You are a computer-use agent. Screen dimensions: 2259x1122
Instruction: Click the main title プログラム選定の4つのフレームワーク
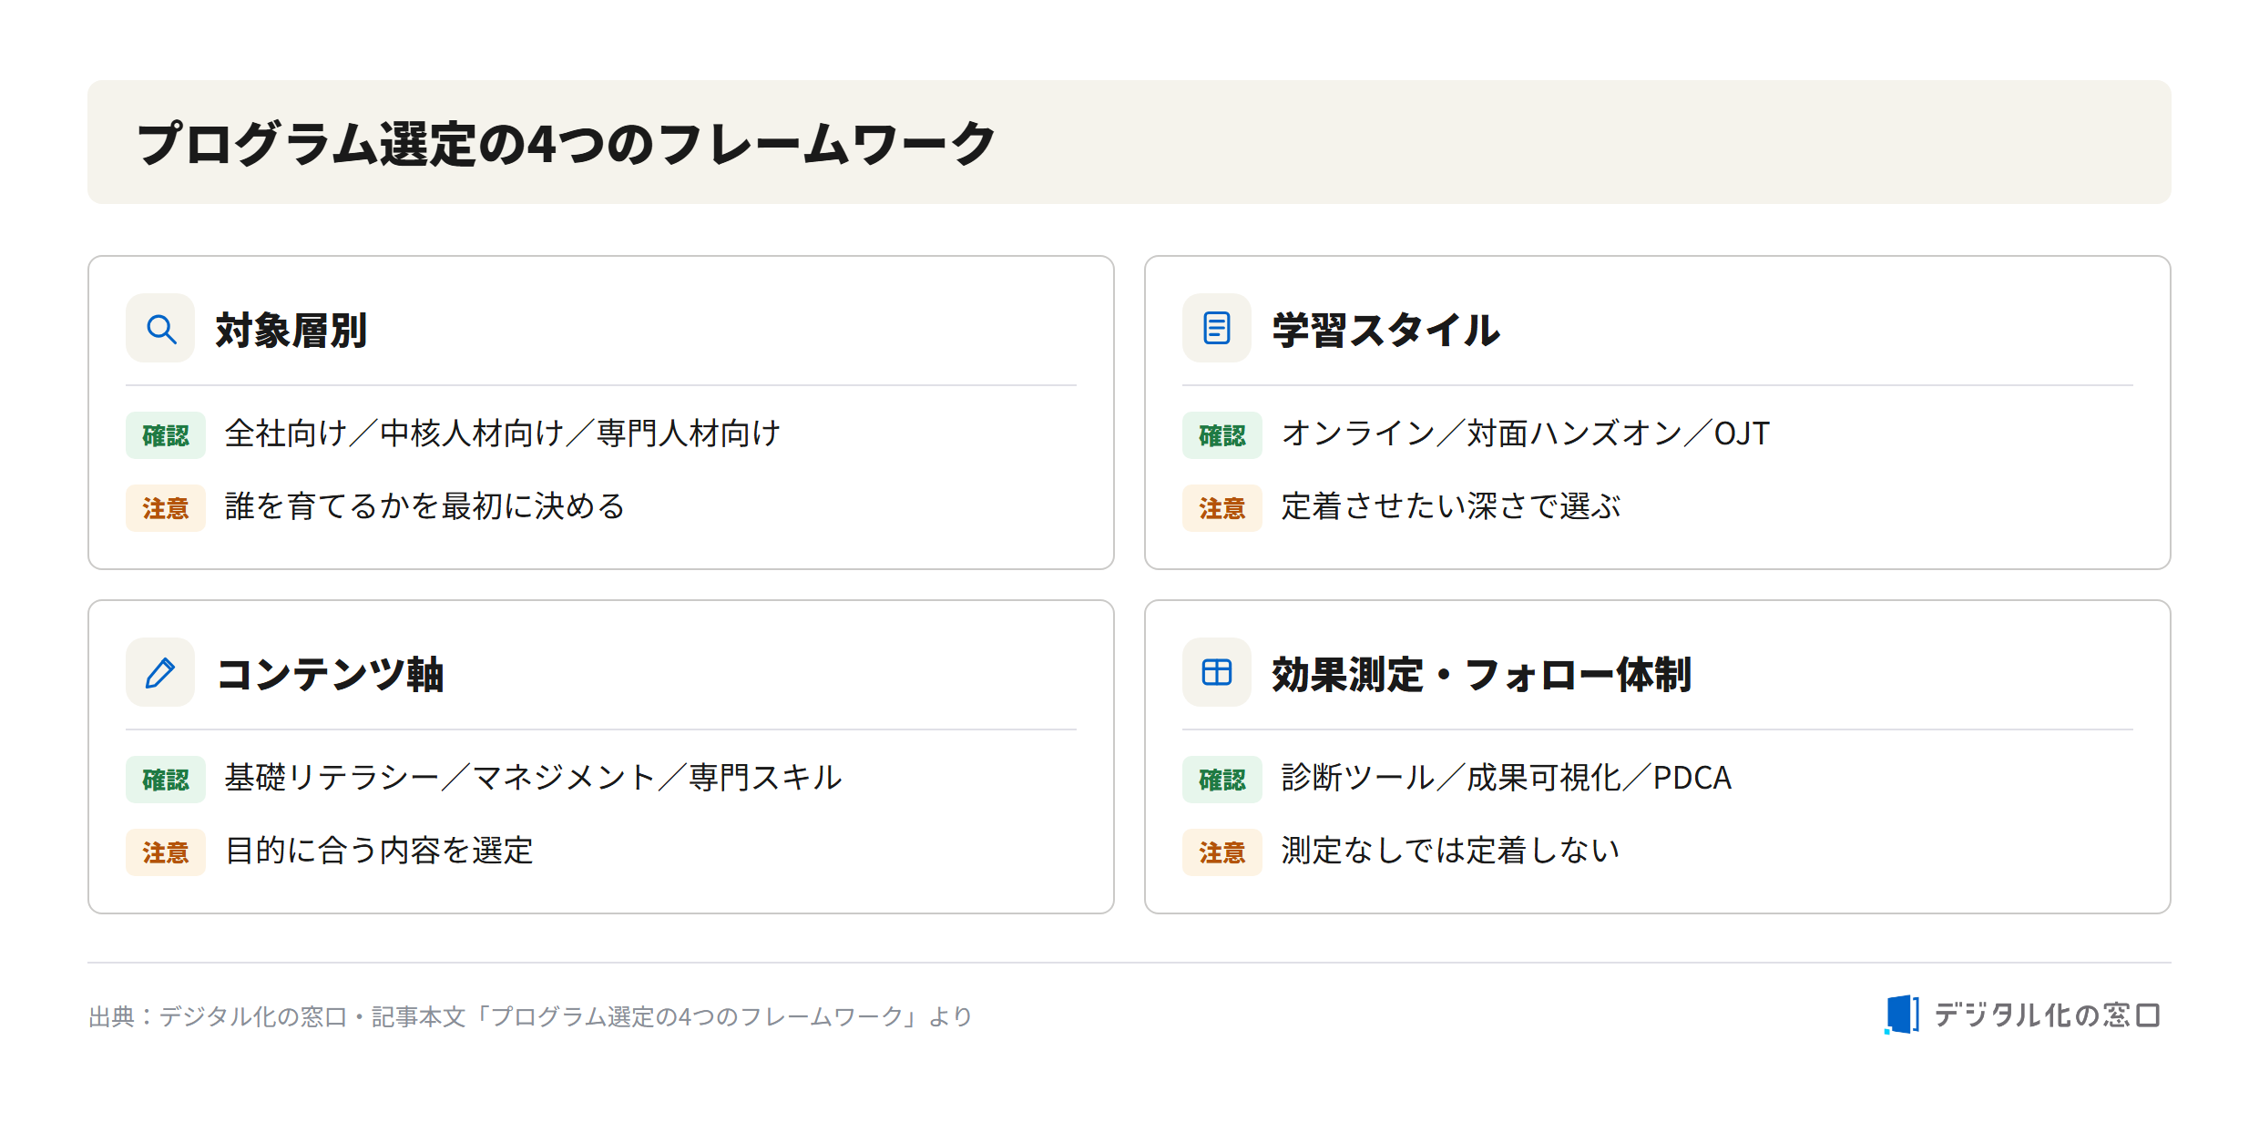point(567,144)
